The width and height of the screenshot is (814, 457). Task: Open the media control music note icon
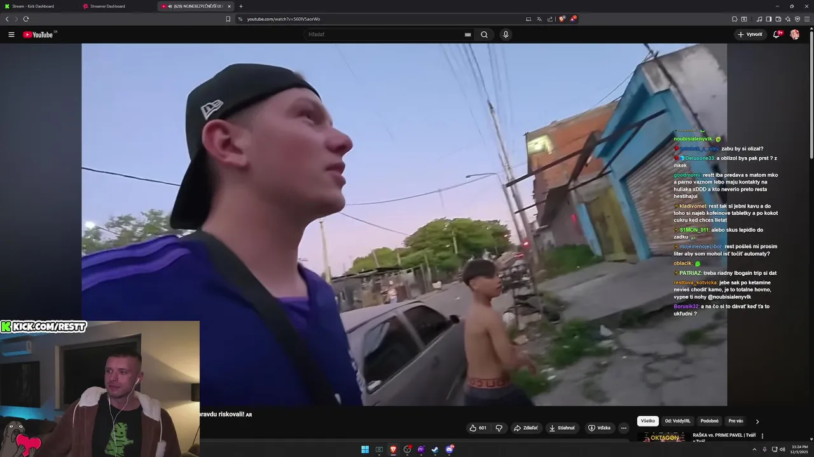(759, 19)
